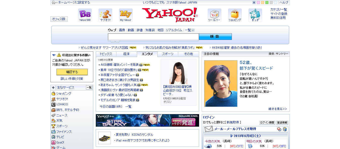The width and height of the screenshot is (340, 149).
Task: Open the ヤフオク! auction gavel icon
Action: (x=105, y=15)
